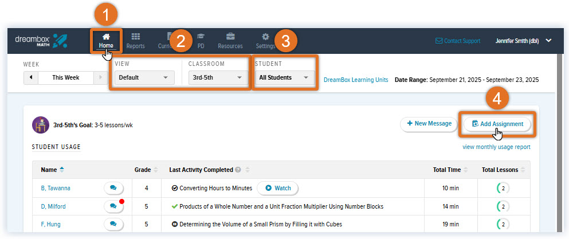Open view monthly usage report link
This screenshot has height=239, width=569.
point(496,147)
